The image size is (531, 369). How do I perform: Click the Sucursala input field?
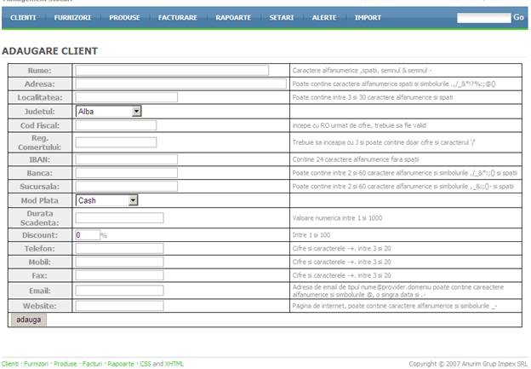point(126,187)
